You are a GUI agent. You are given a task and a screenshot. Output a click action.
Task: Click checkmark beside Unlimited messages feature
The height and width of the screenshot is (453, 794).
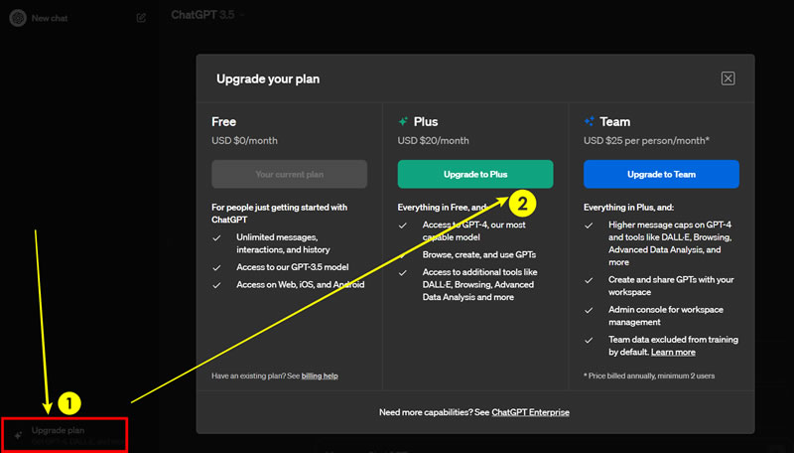pyautogui.click(x=216, y=238)
